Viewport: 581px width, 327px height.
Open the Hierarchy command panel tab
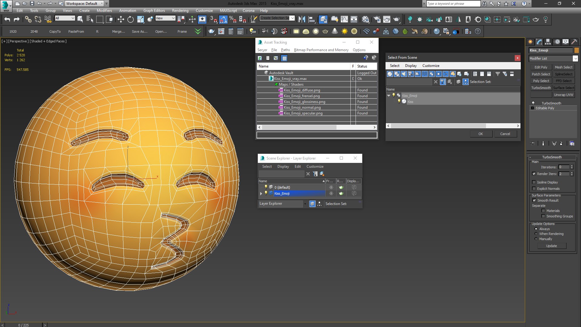click(548, 42)
